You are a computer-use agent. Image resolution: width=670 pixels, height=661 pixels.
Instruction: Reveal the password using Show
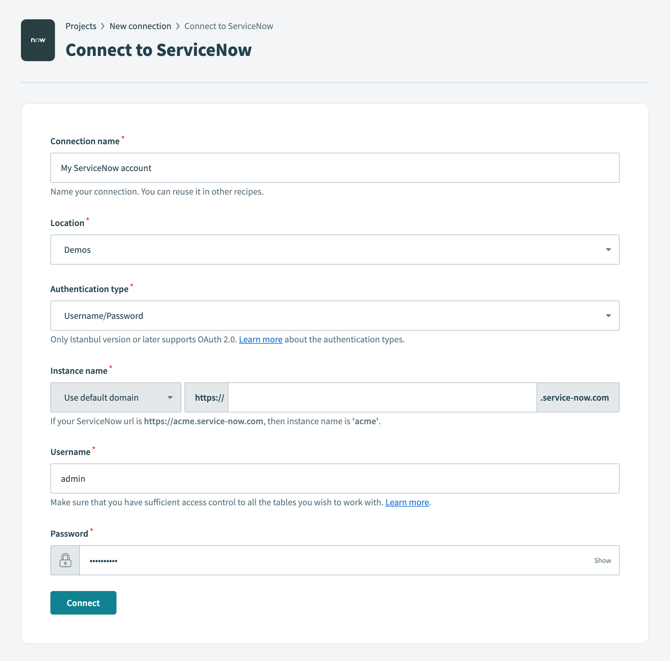(x=602, y=560)
